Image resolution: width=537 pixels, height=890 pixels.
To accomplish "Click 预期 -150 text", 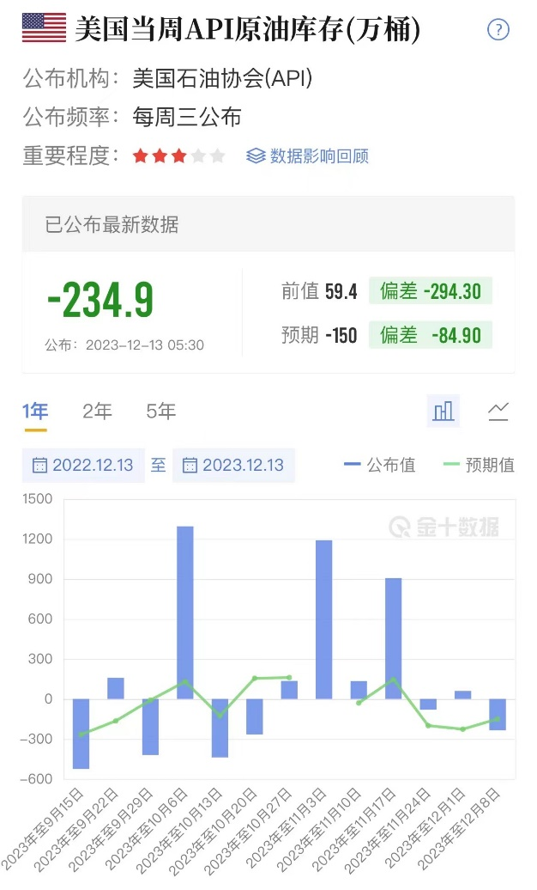I will tap(319, 335).
